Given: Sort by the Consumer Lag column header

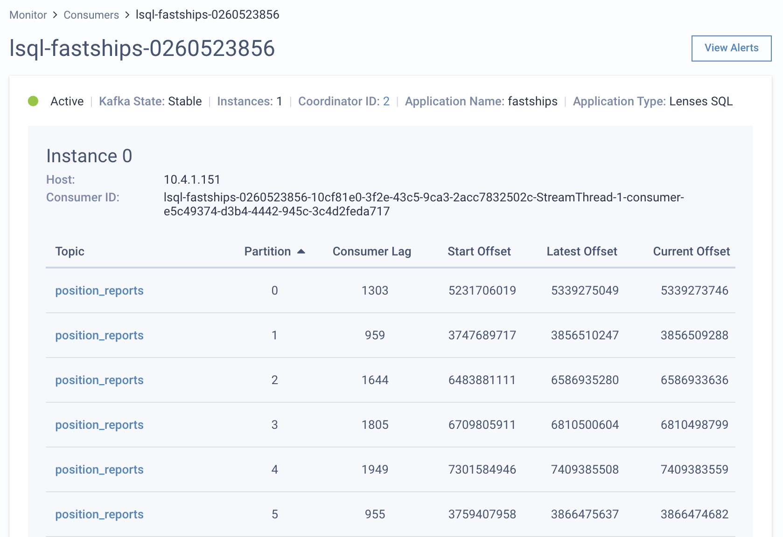Looking at the screenshot, I should (x=372, y=251).
